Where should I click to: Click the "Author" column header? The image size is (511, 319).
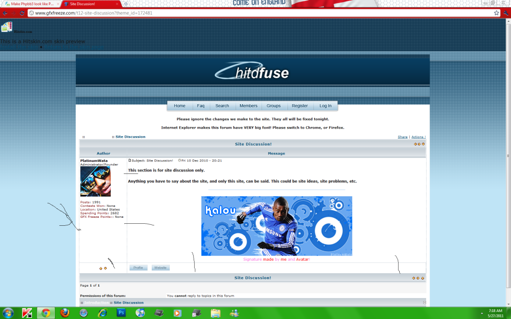[103, 154]
